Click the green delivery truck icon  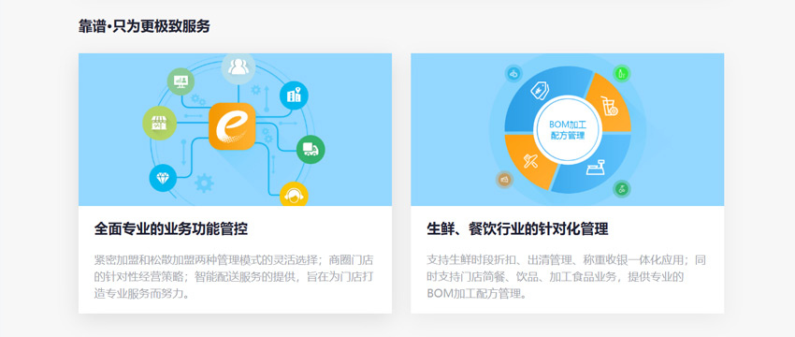311,149
